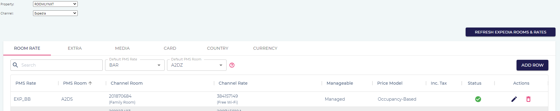
Task: Sort by Price Model column header
Action: 390,83
